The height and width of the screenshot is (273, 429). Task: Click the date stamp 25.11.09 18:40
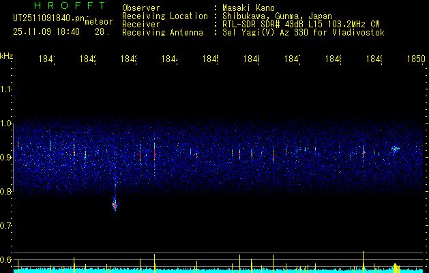point(46,32)
